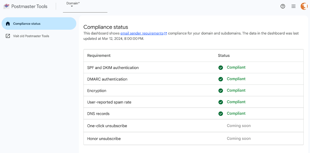The image size is (310, 153).
Task: Open the DMARC authentication row
Action: click(193, 79)
